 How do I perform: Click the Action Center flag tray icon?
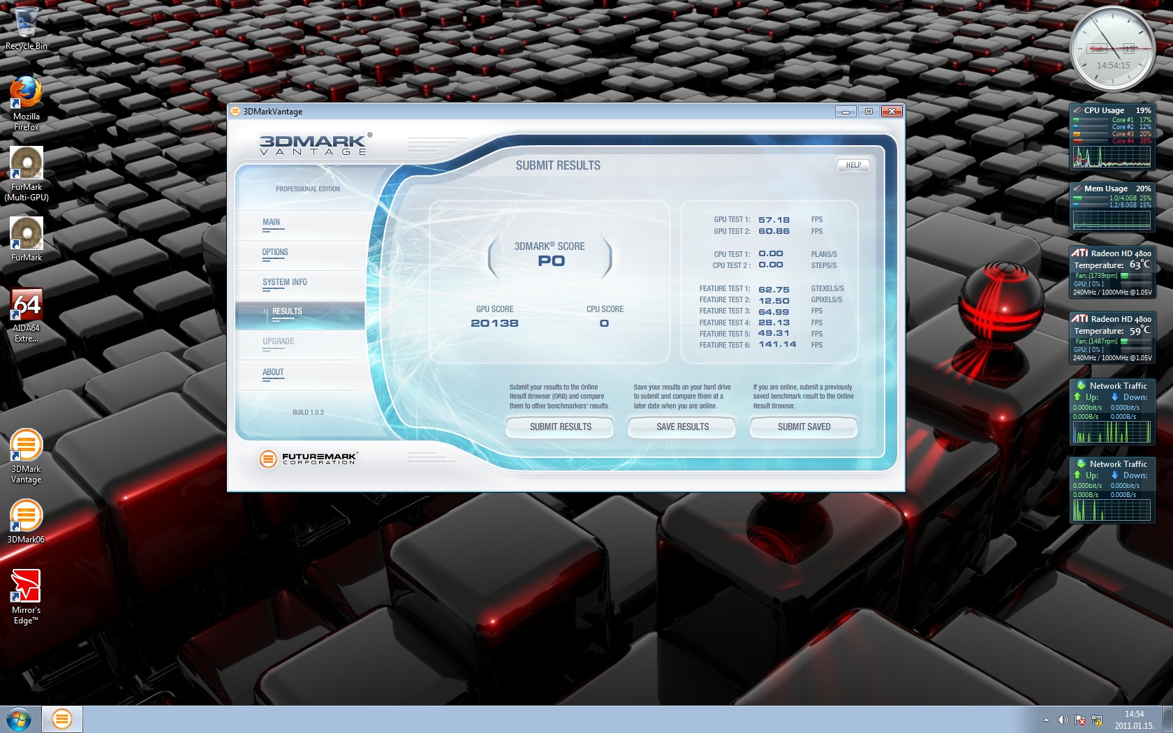click(x=1080, y=720)
